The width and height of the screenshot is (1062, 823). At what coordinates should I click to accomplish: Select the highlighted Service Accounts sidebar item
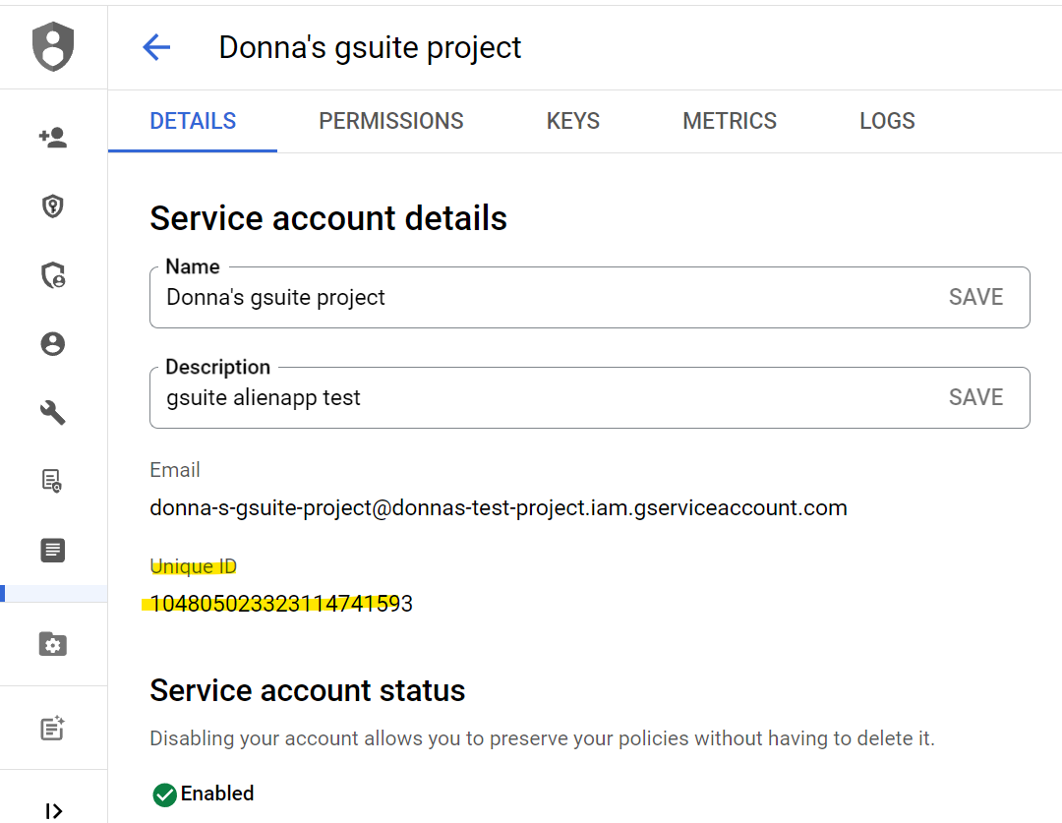click(x=53, y=593)
